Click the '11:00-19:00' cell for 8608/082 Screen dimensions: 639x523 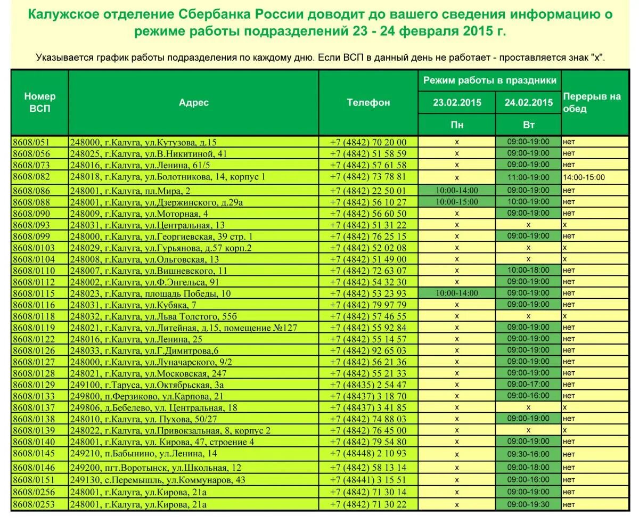coord(528,177)
